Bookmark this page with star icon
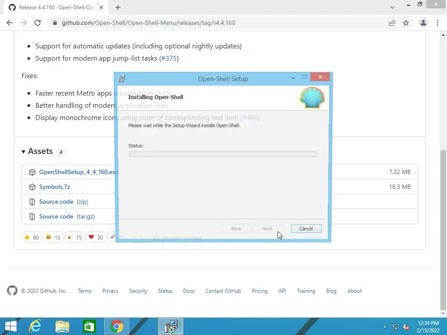 [406, 23]
